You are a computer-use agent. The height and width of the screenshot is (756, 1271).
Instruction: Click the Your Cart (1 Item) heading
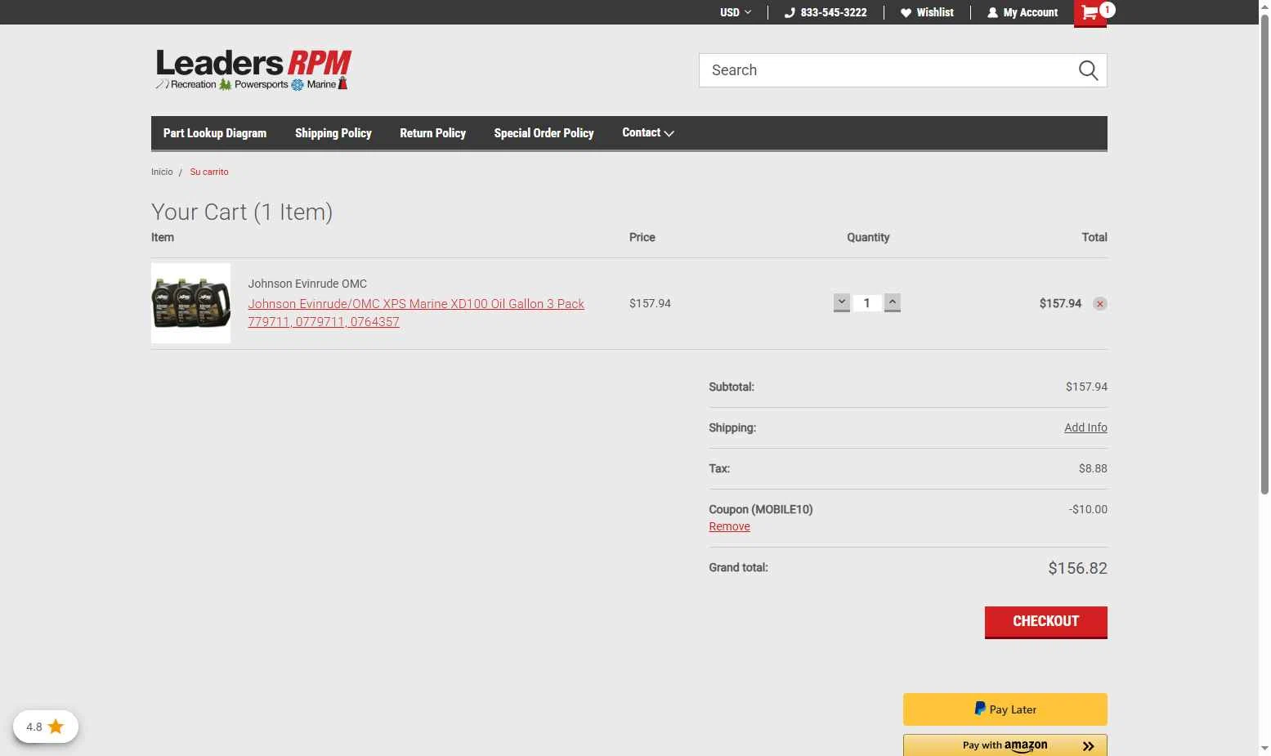242,212
